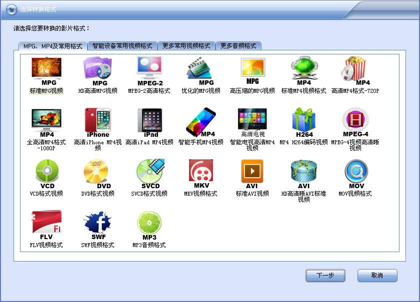420x302 pixels.
Task: Open the 更多常用视频格式 tab
Action: (x=186, y=46)
